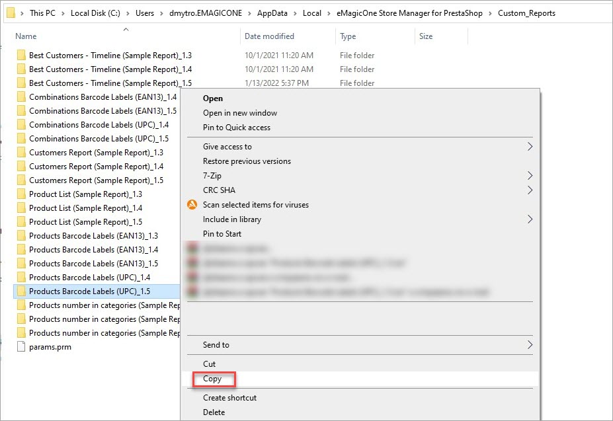Click folder icon of Products Barcode Labels (EAN13)_1.3
The height and width of the screenshot is (421, 613).
coord(21,235)
